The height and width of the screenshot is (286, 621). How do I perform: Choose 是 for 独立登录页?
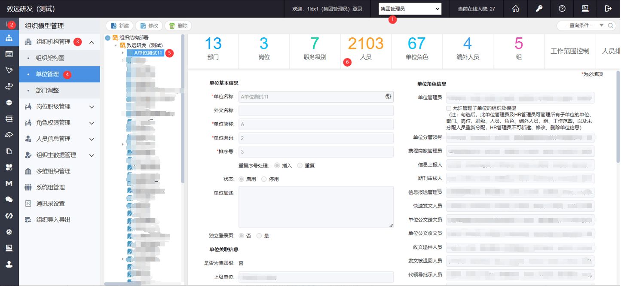(x=259, y=236)
